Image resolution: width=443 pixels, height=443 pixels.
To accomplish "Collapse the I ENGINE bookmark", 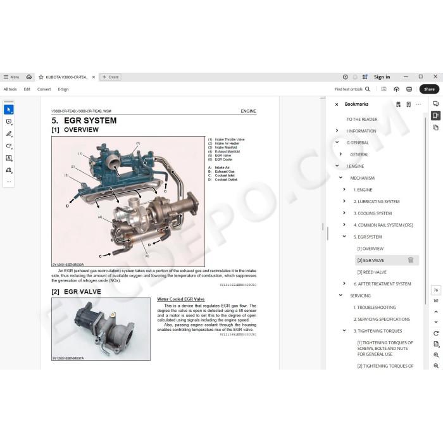I will pos(337,166).
